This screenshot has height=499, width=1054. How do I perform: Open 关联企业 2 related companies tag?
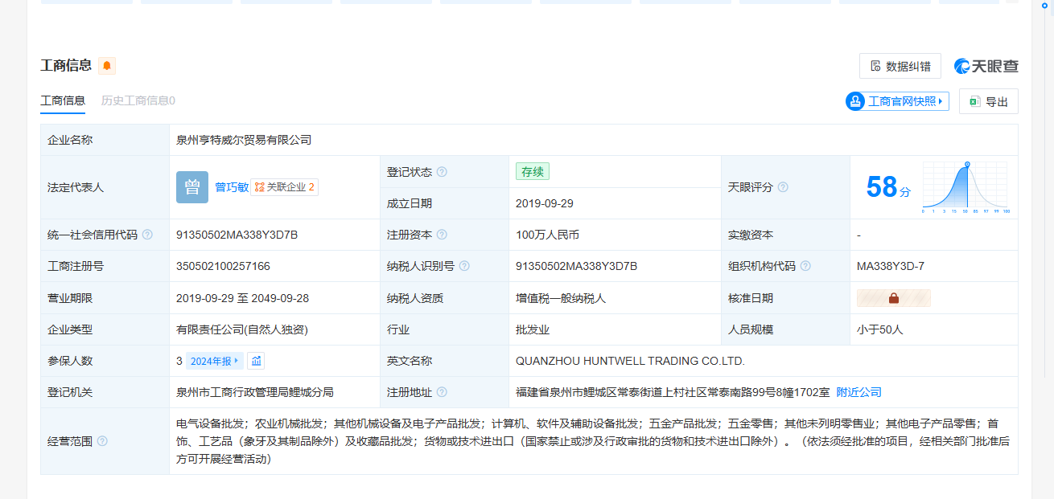(284, 187)
